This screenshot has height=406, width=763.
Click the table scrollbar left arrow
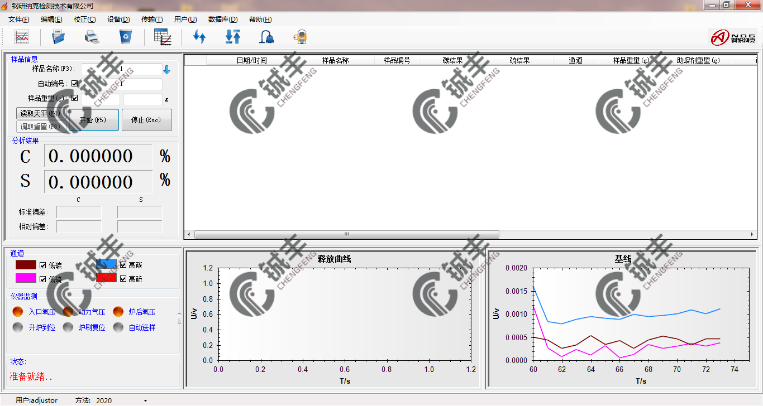pyautogui.click(x=189, y=234)
